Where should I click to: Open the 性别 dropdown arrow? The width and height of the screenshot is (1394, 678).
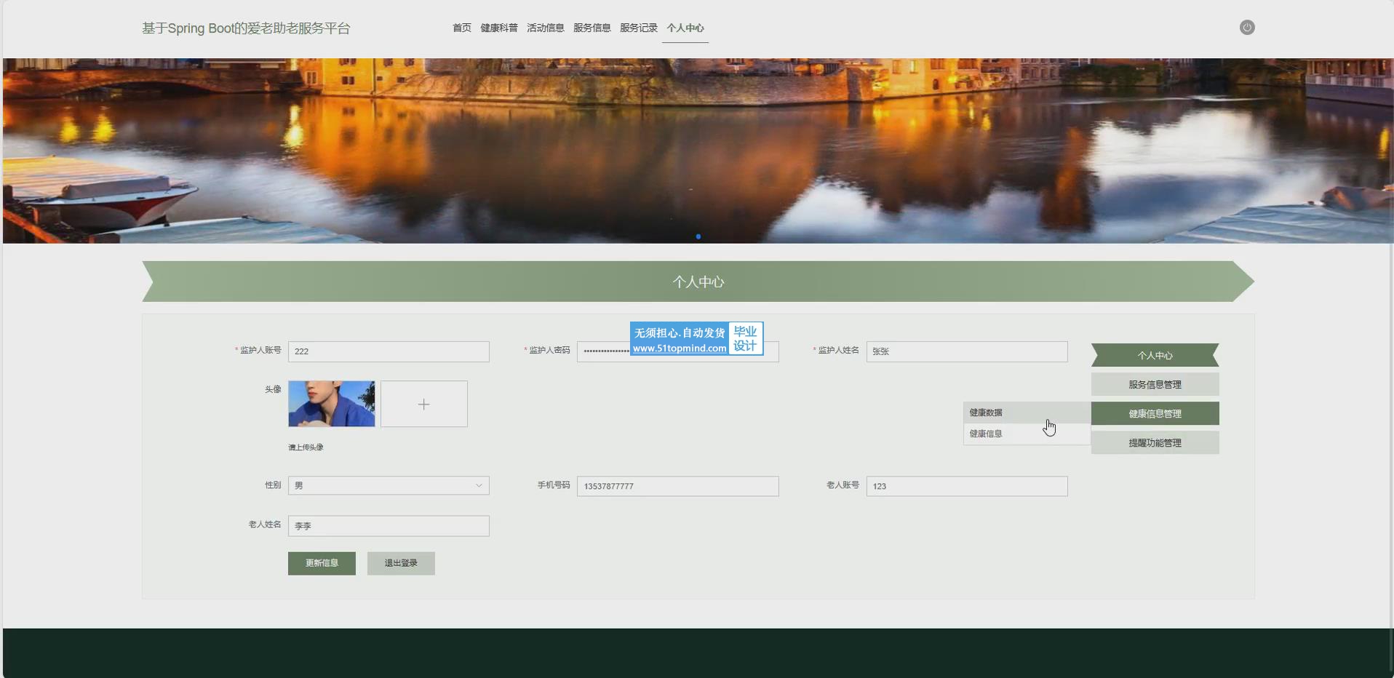click(x=479, y=485)
